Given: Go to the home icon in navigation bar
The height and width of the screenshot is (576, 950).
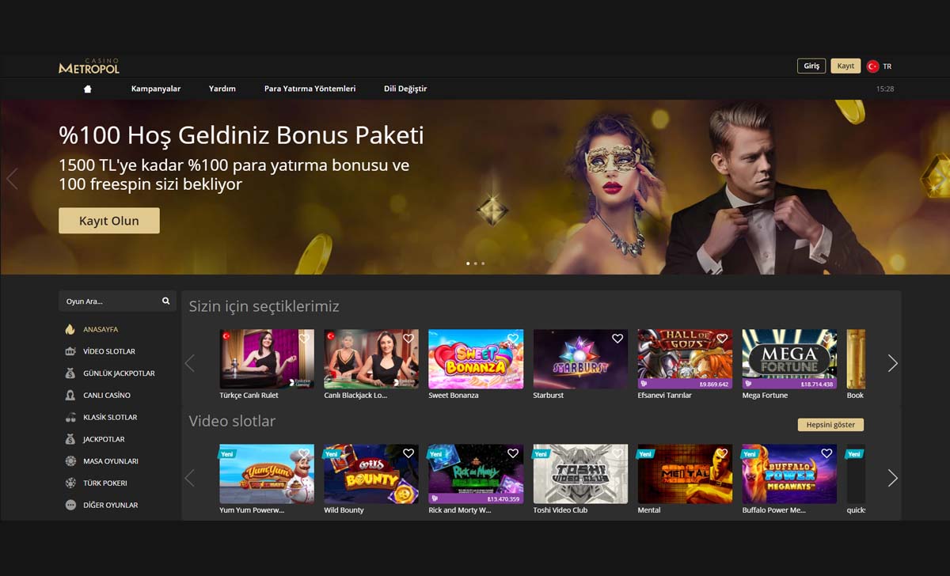Looking at the screenshot, I should (x=88, y=89).
